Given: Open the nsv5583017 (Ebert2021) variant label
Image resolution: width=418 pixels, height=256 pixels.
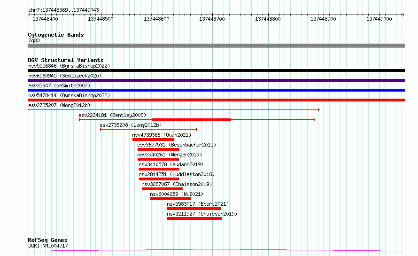Looking at the screenshot, I should [198, 204].
